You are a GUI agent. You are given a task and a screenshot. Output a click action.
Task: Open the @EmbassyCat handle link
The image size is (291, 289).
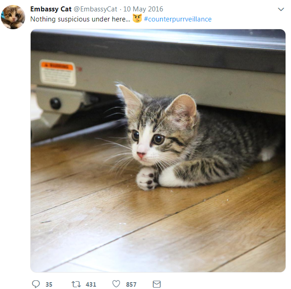pos(95,9)
